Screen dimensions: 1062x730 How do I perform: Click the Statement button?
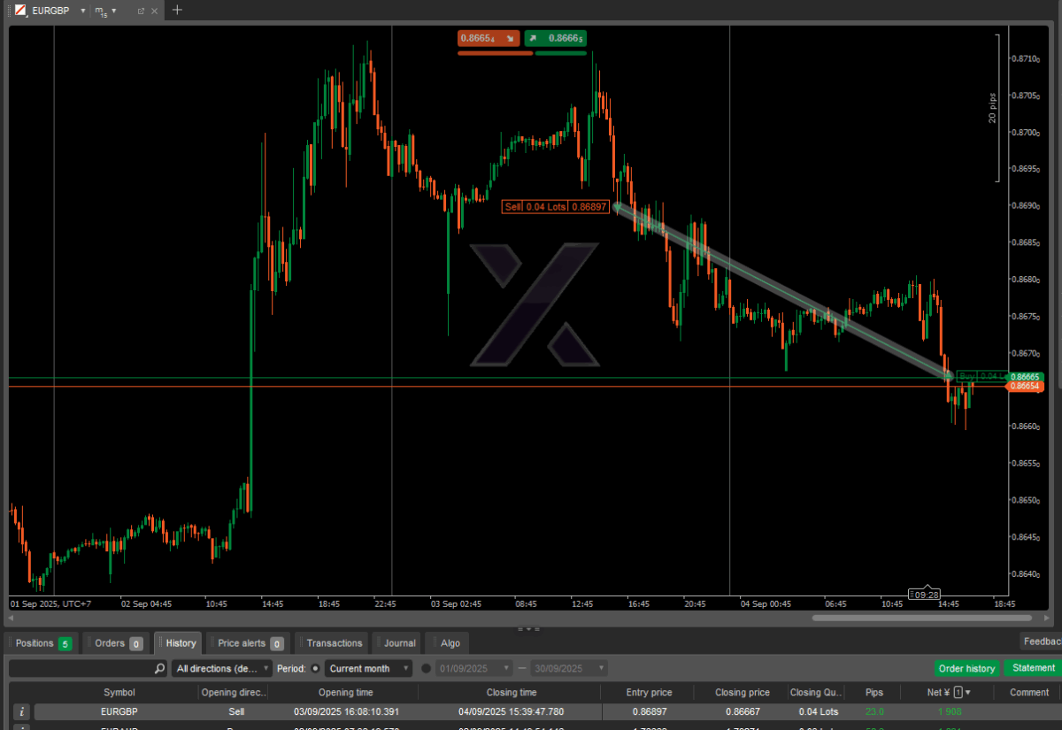1033,668
